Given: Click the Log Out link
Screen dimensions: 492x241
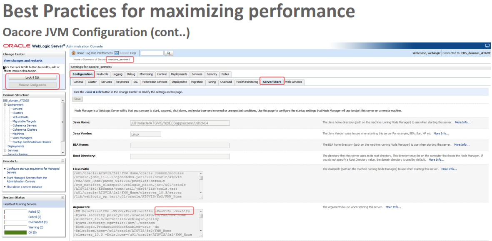Looking at the screenshot, I should tap(91, 53).
